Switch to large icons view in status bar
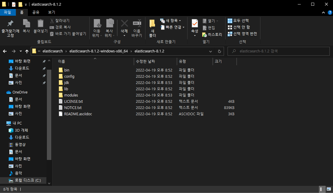The image size is (333, 193). coord(329,189)
